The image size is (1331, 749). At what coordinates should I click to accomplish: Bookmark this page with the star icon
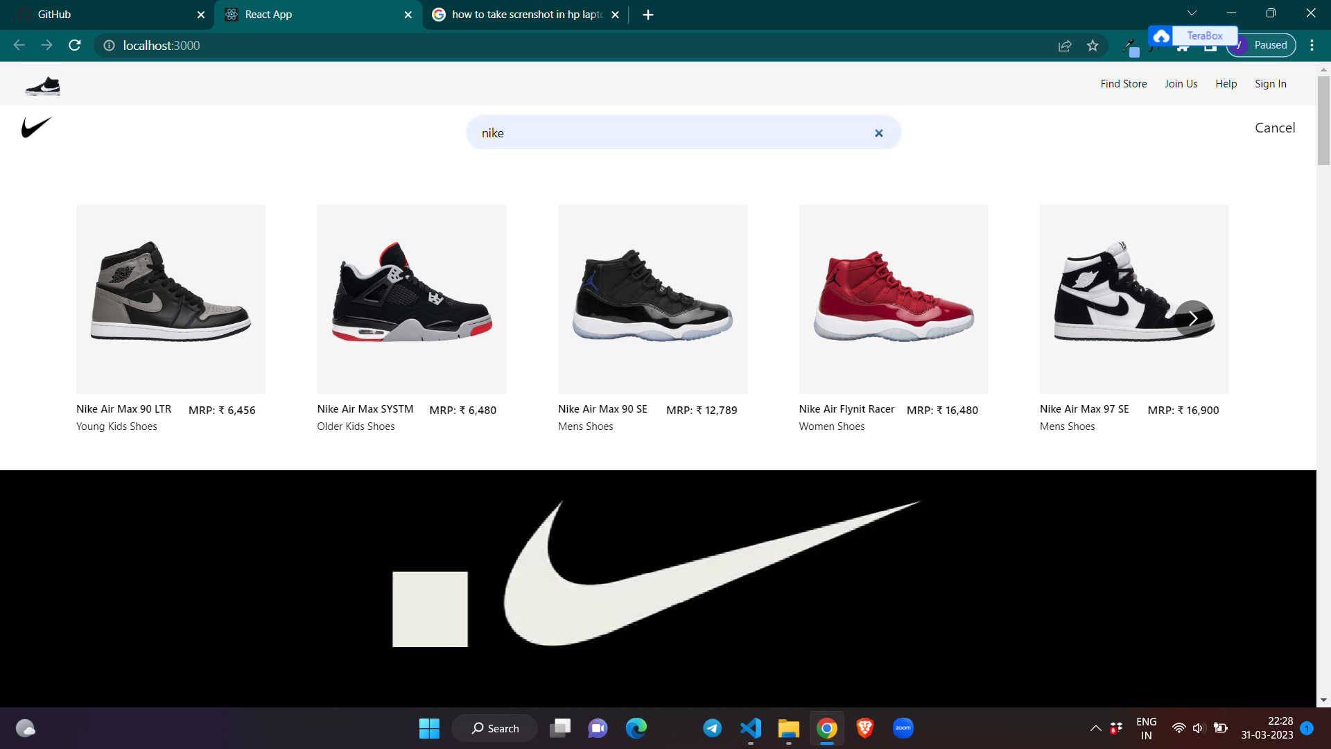click(x=1093, y=46)
